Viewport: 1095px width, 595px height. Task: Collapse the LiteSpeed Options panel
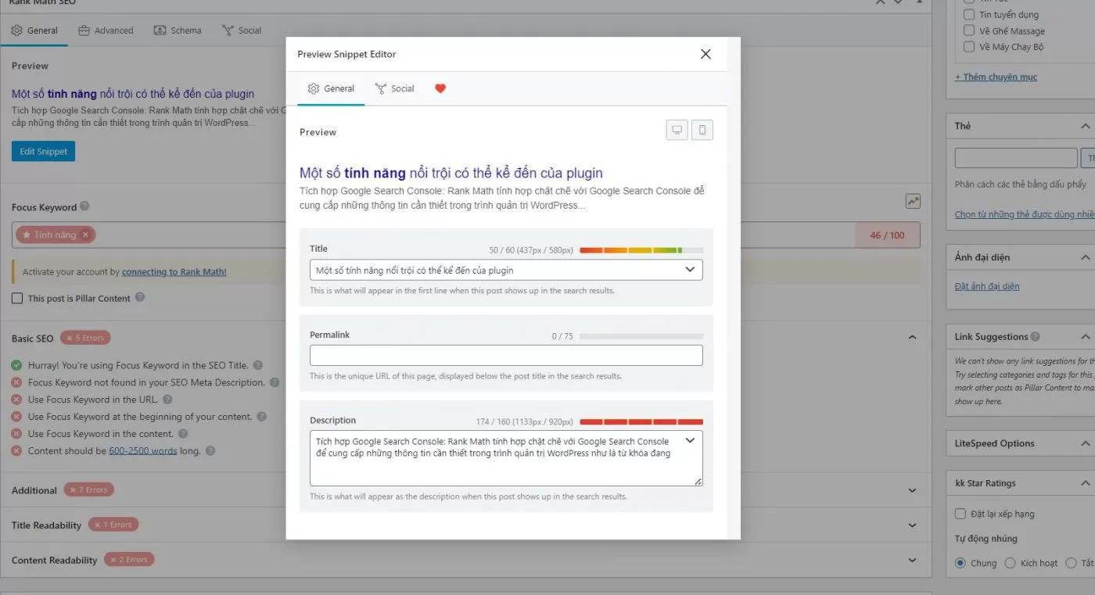point(1086,443)
